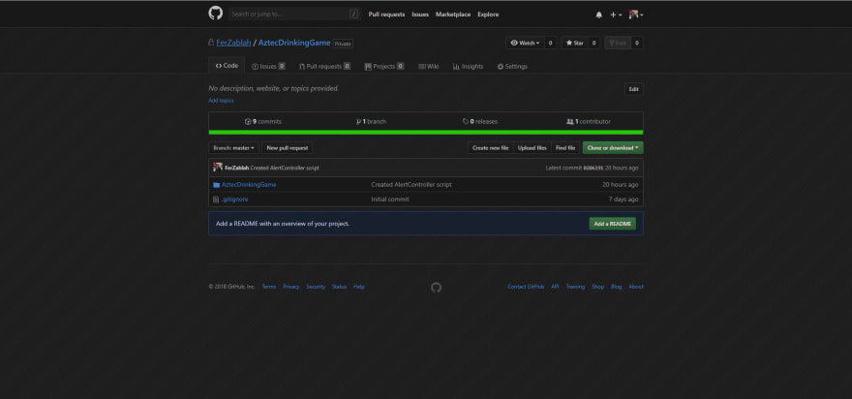Screen dimensions: 852x399
Task: Open Help footer link
Action: (358, 287)
